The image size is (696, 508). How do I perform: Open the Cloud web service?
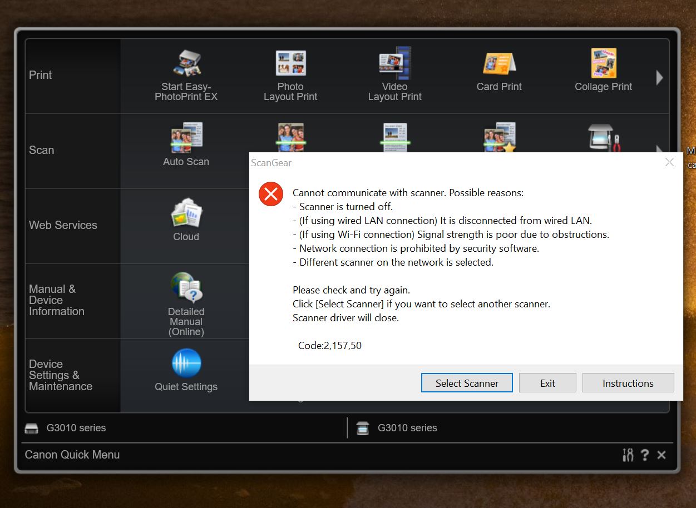[186, 221]
